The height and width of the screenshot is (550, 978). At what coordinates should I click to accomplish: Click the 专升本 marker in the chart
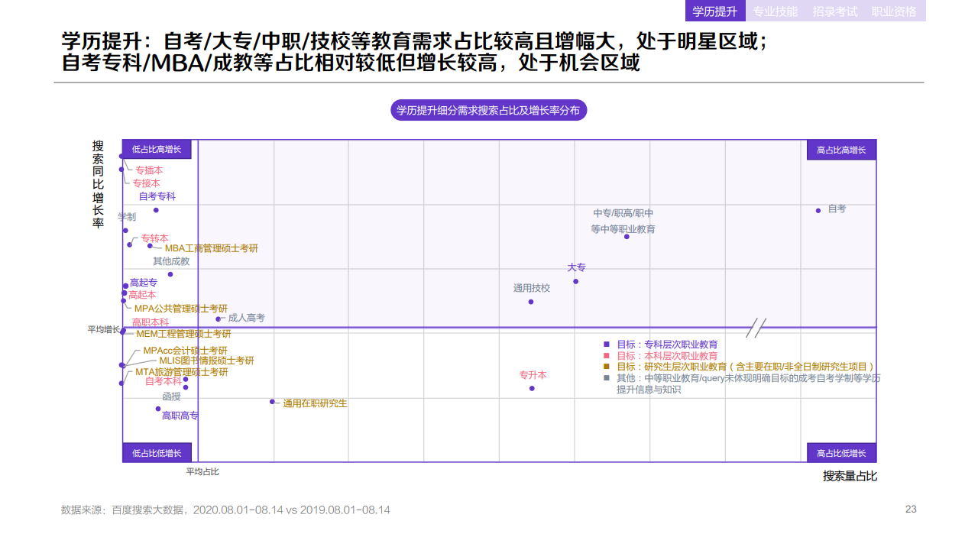(532, 387)
